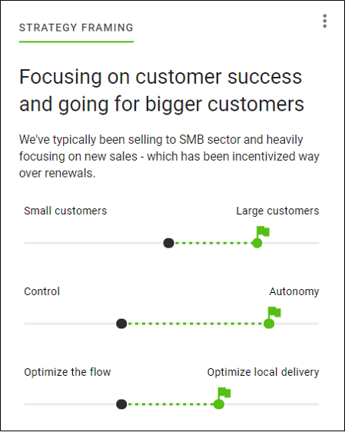Click the dotted green line on Autonomy slider
345x432 pixels.
[195, 324]
